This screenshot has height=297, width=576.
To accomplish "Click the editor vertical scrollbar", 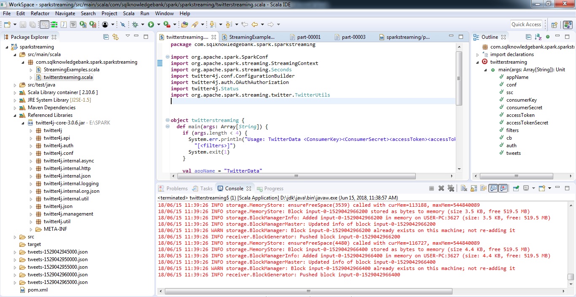I will click(459, 78).
